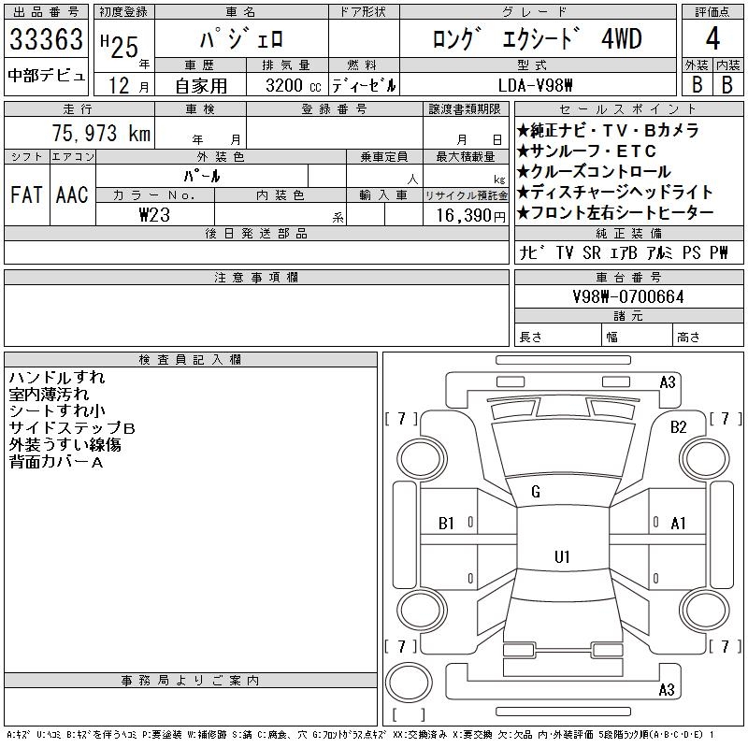Select the 出品番号 header
This screenshot has height=748, width=748.
pyautogui.click(x=46, y=12)
